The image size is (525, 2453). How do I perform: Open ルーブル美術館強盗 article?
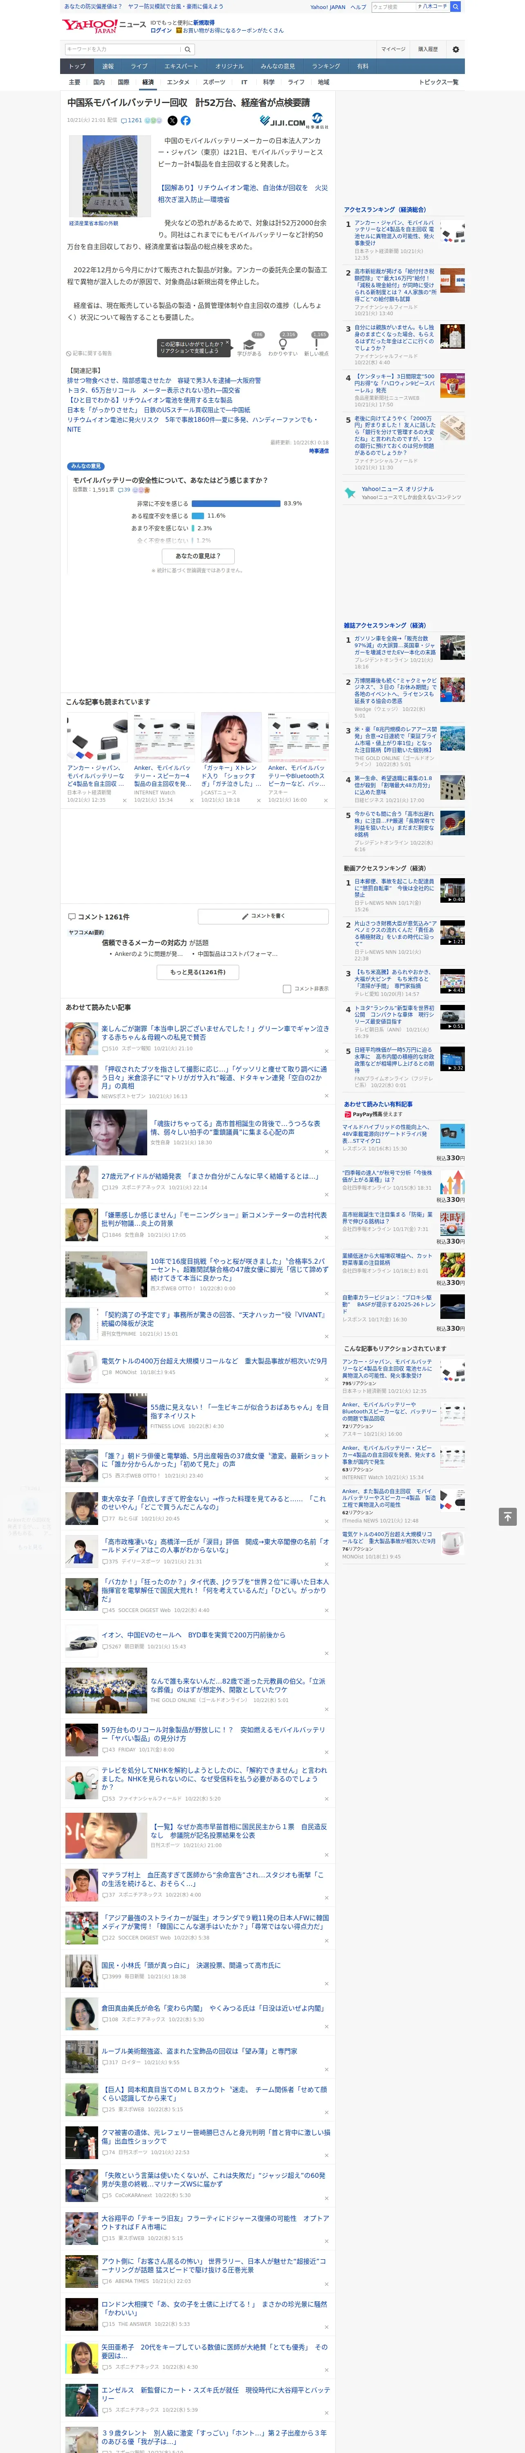click(199, 2051)
